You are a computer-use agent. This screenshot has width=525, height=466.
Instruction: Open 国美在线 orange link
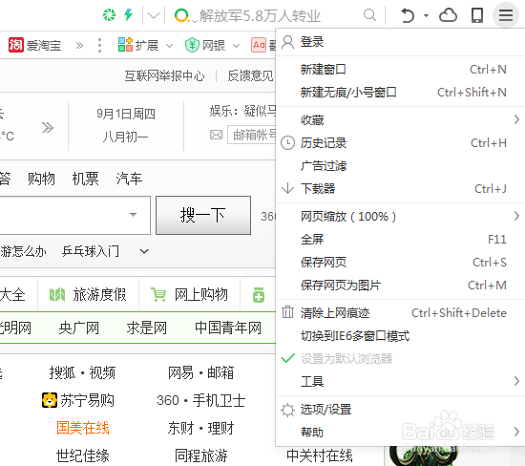click(83, 428)
